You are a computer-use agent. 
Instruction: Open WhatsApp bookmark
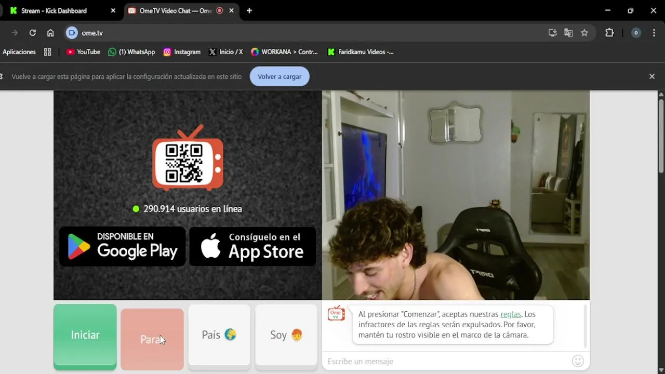[131, 52]
